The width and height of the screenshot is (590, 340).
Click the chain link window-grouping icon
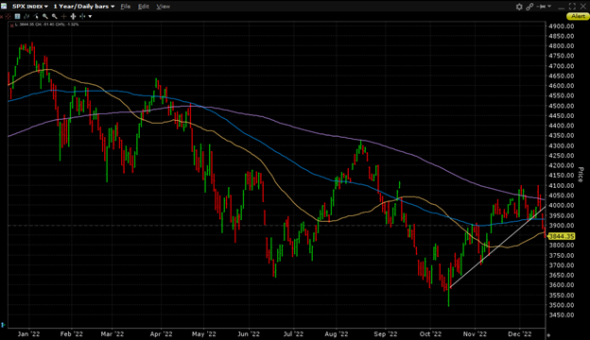tap(529, 7)
